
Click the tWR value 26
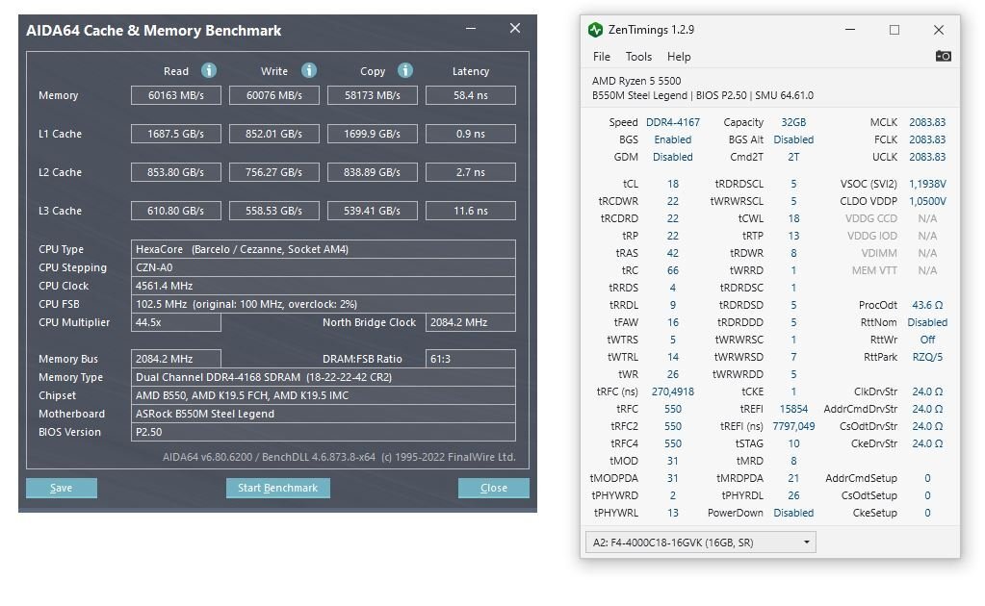tap(673, 374)
